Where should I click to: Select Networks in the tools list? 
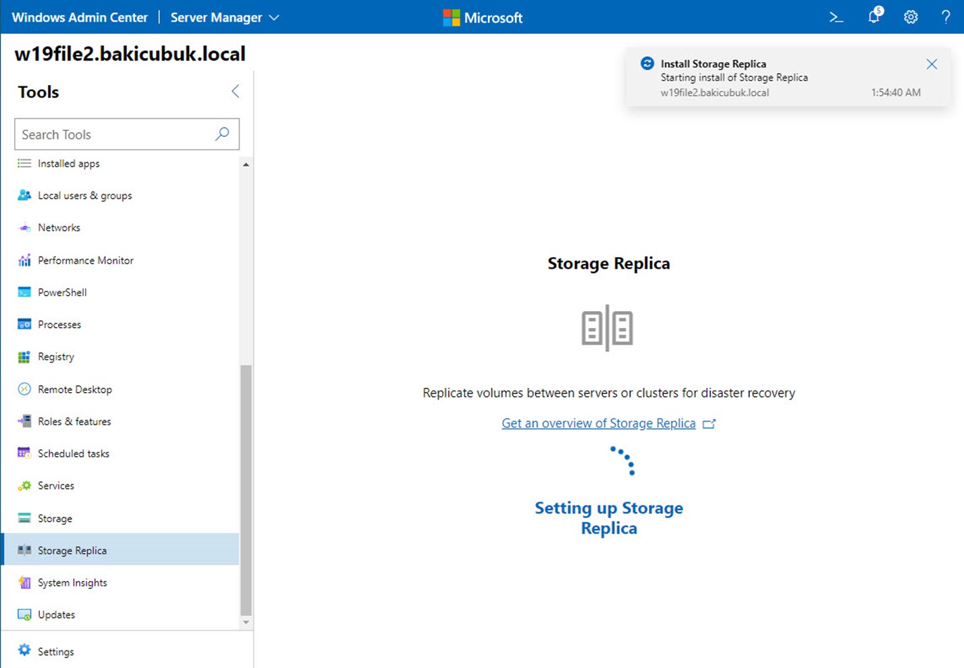coord(59,227)
